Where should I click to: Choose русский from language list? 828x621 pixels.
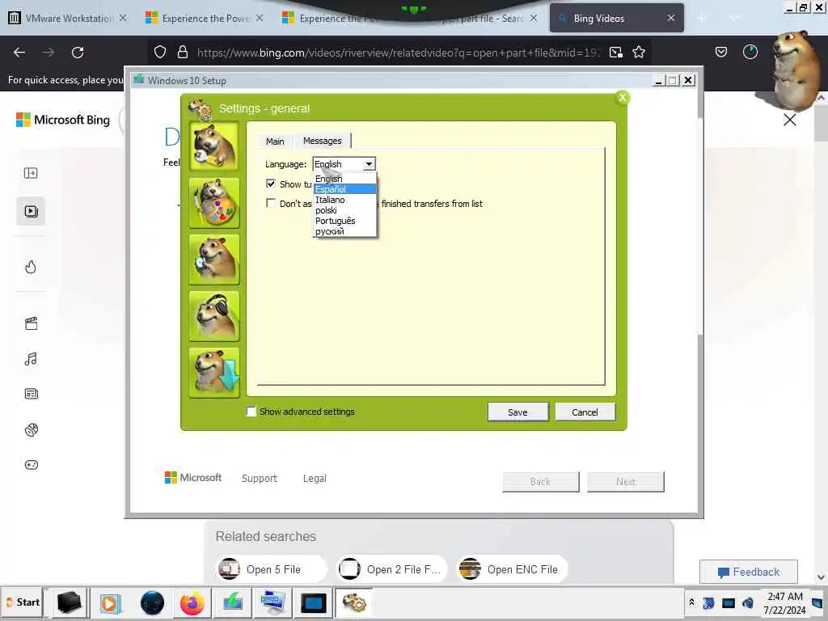(x=344, y=231)
